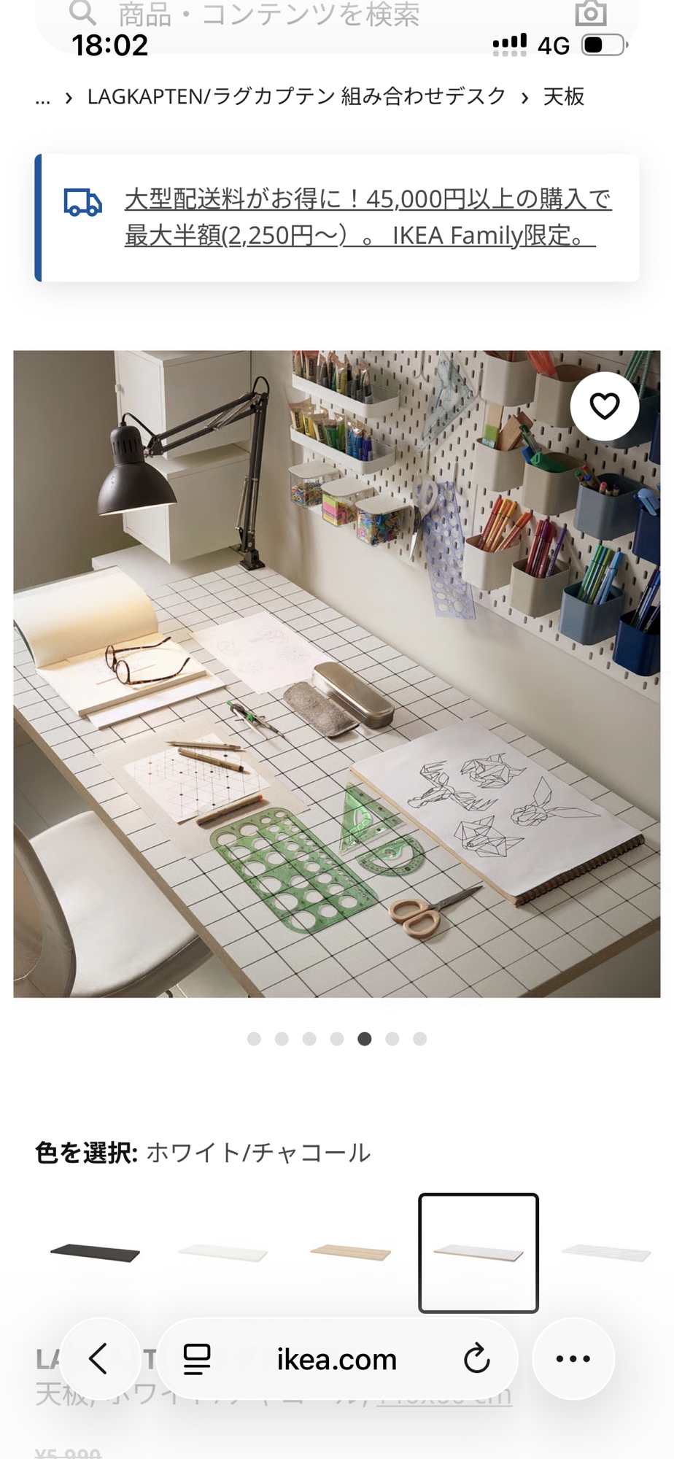The image size is (674, 1459).
Task: Tap the delivery truck icon in banner
Action: (82, 203)
